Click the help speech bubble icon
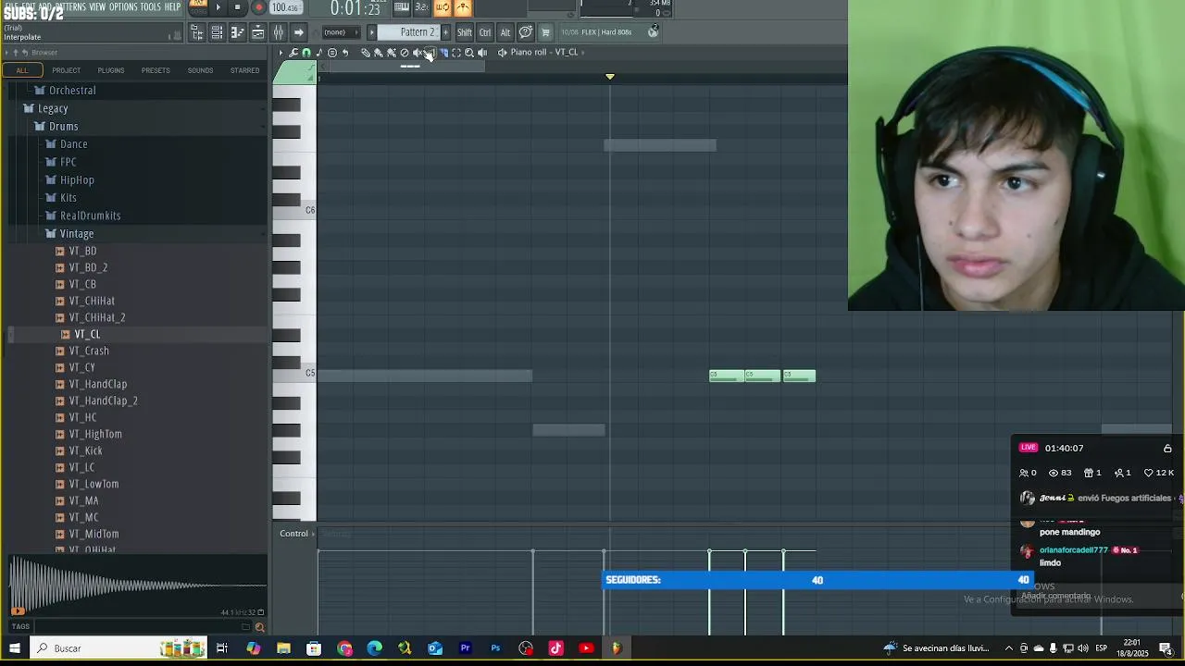 [x=526, y=32]
